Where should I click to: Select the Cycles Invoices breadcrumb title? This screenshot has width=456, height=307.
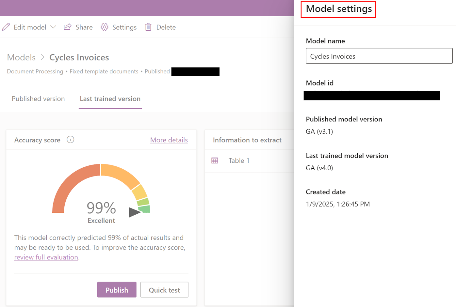point(79,57)
